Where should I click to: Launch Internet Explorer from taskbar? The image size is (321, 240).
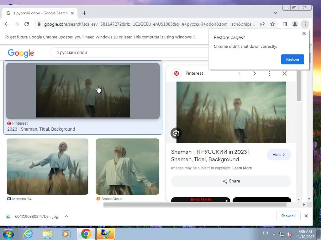[x=28, y=234]
